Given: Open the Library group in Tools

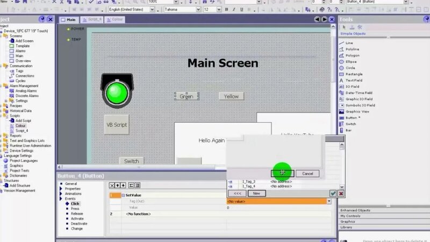Looking at the screenshot, I should pos(384,227).
